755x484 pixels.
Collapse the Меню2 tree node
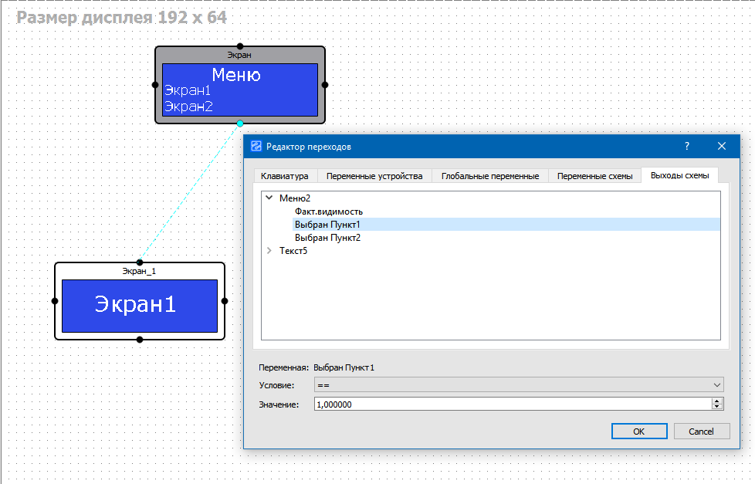[269, 198]
